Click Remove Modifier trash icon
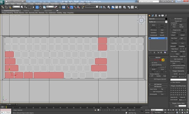Viewport: 189px width, 114px height. 161,53
